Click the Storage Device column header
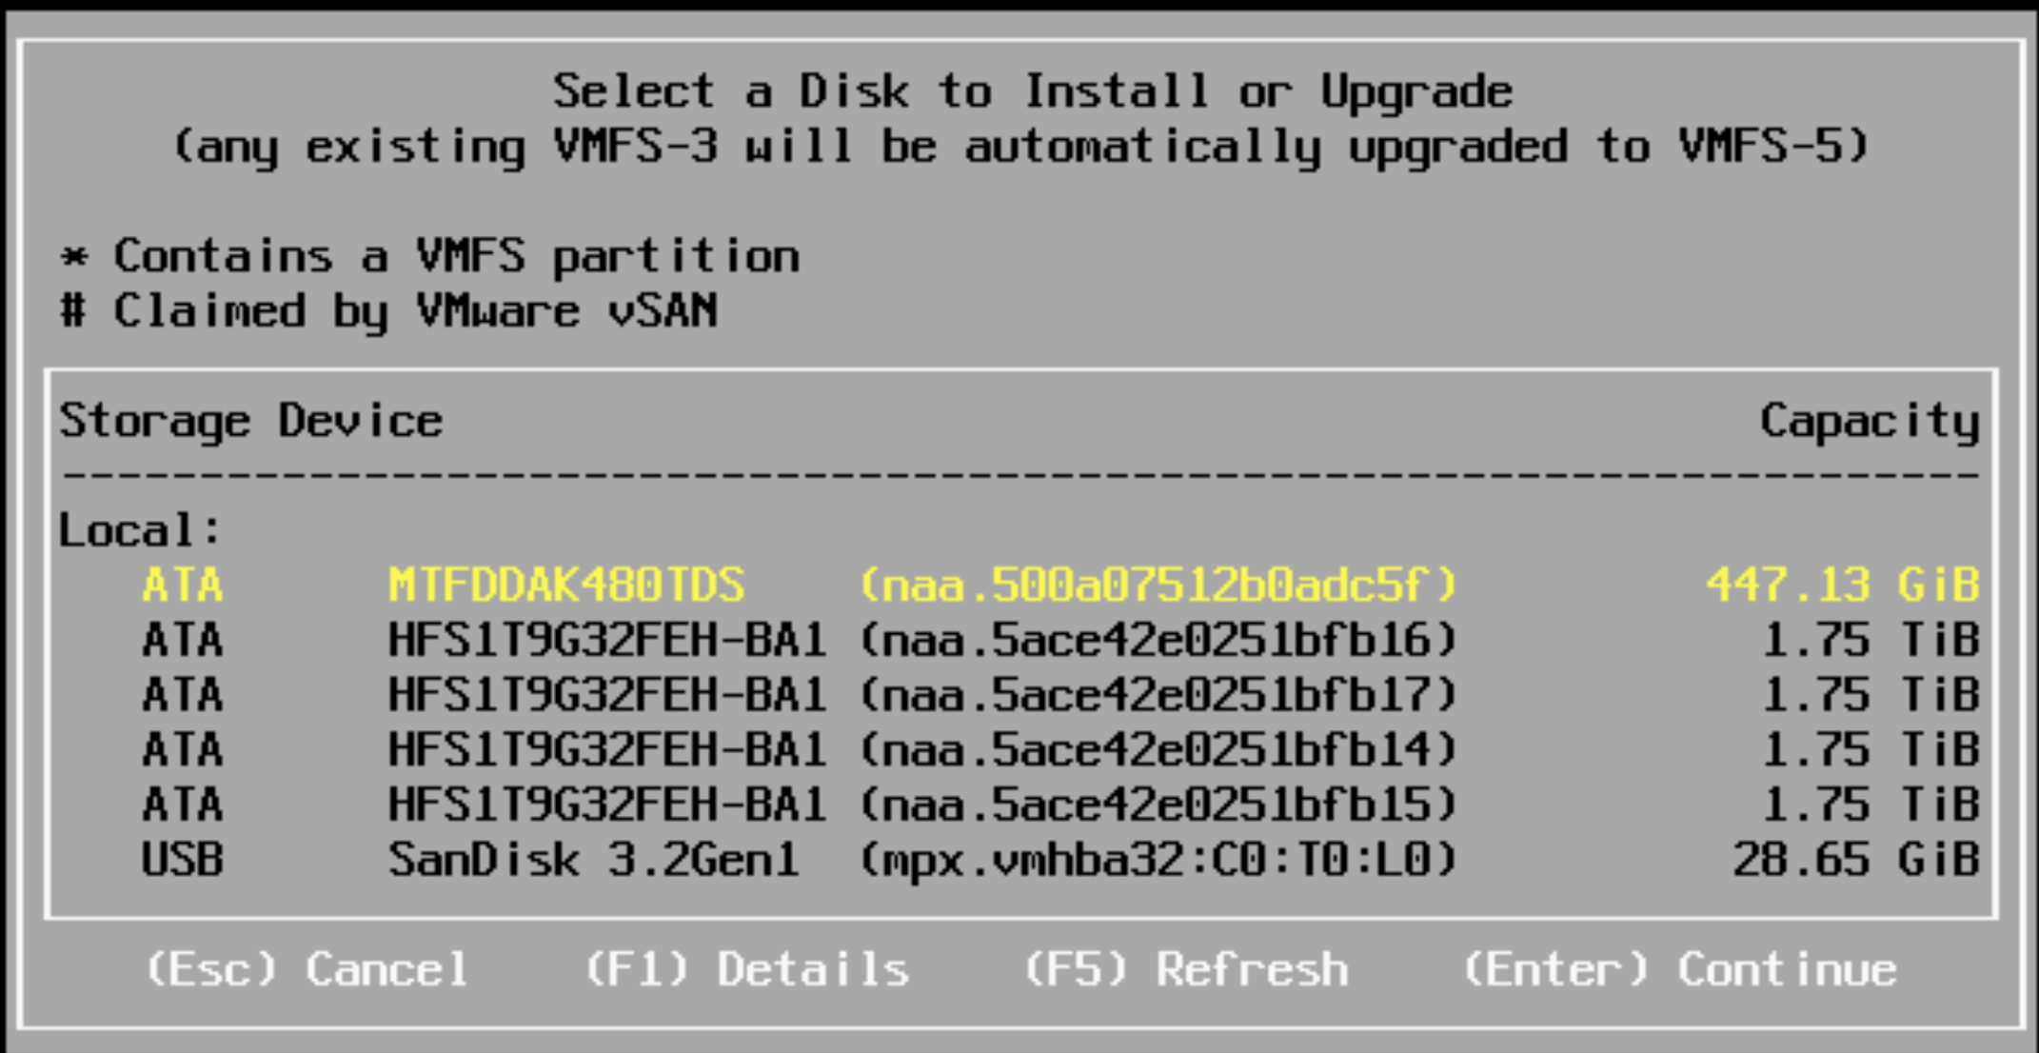This screenshot has width=2039, height=1053. [251, 421]
